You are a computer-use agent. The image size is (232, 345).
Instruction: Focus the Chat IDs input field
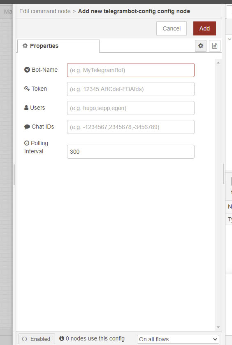tap(131, 127)
